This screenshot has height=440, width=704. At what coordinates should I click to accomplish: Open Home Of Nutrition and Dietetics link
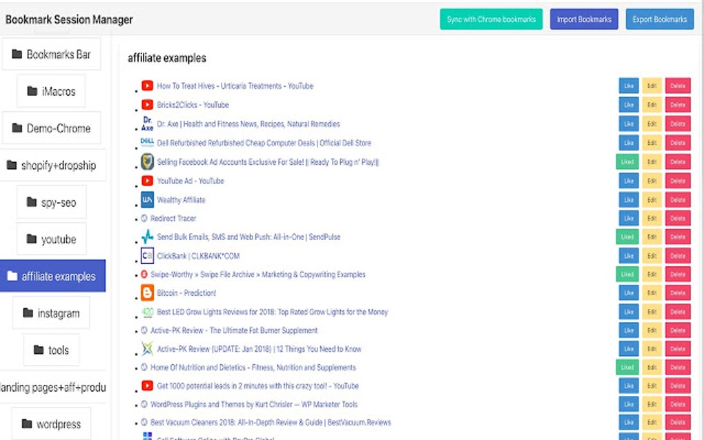253,368
